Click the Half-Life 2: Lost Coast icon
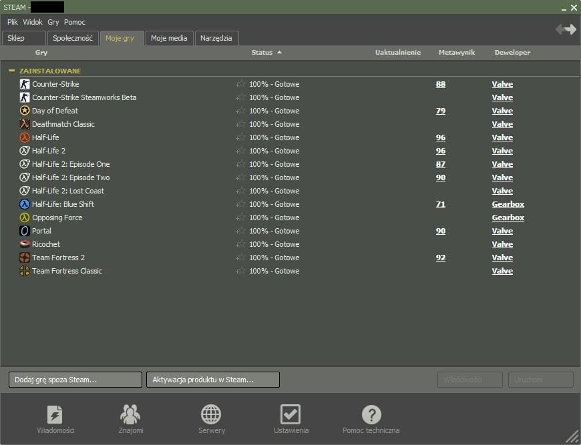581x445 pixels. click(x=25, y=191)
